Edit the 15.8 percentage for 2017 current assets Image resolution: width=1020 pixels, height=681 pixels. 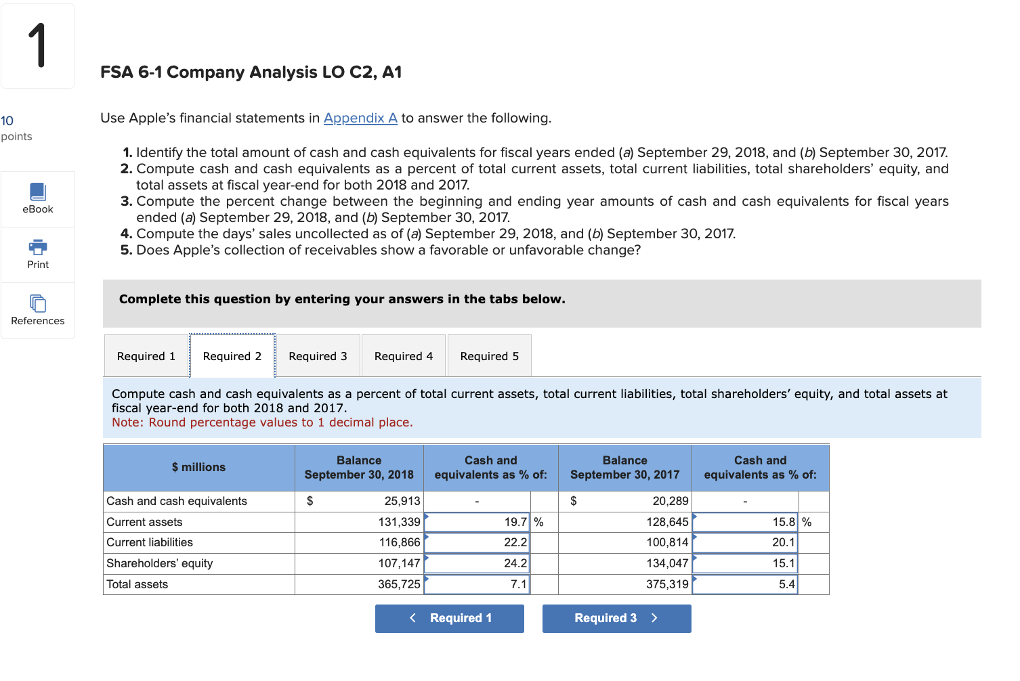click(744, 522)
